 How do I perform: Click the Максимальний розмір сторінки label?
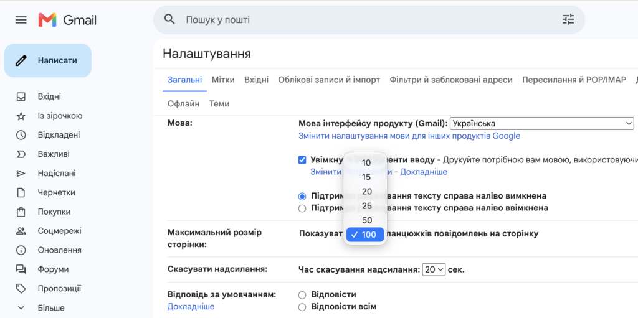click(x=214, y=238)
